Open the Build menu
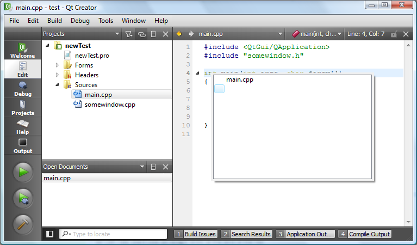 pyautogui.click(x=54, y=21)
